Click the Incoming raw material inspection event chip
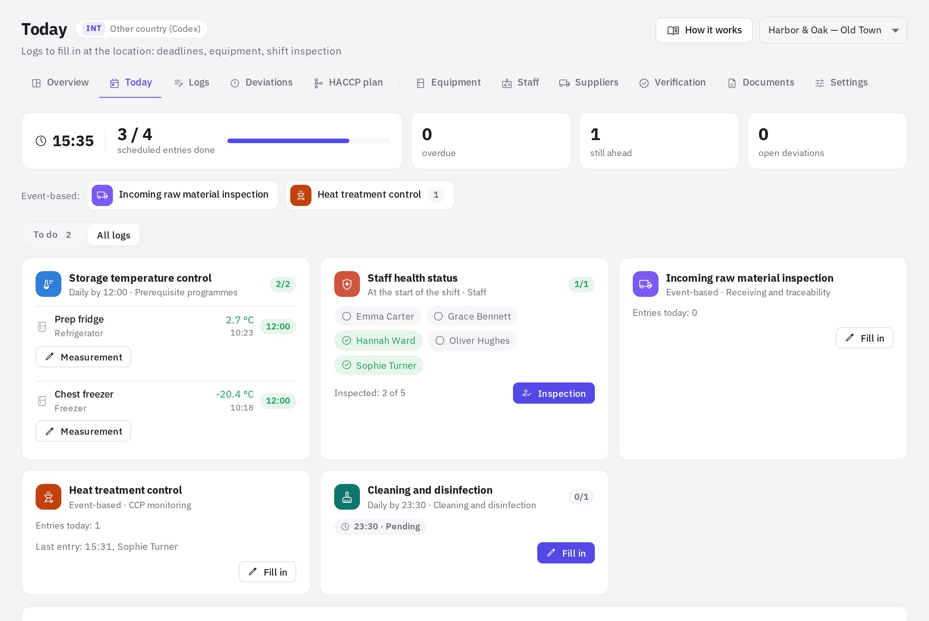The width and height of the screenshot is (929, 621). [183, 195]
